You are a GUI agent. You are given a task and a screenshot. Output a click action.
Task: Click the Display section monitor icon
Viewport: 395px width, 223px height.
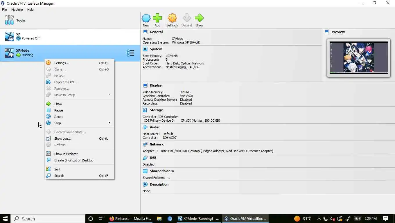(145, 85)
